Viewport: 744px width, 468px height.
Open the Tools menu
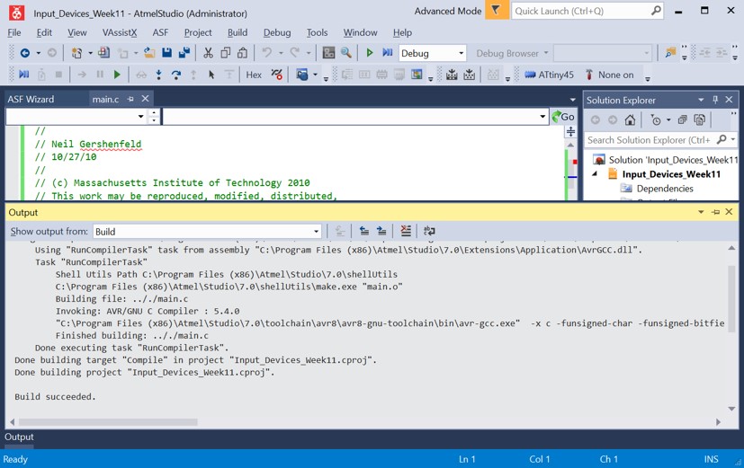317,32
